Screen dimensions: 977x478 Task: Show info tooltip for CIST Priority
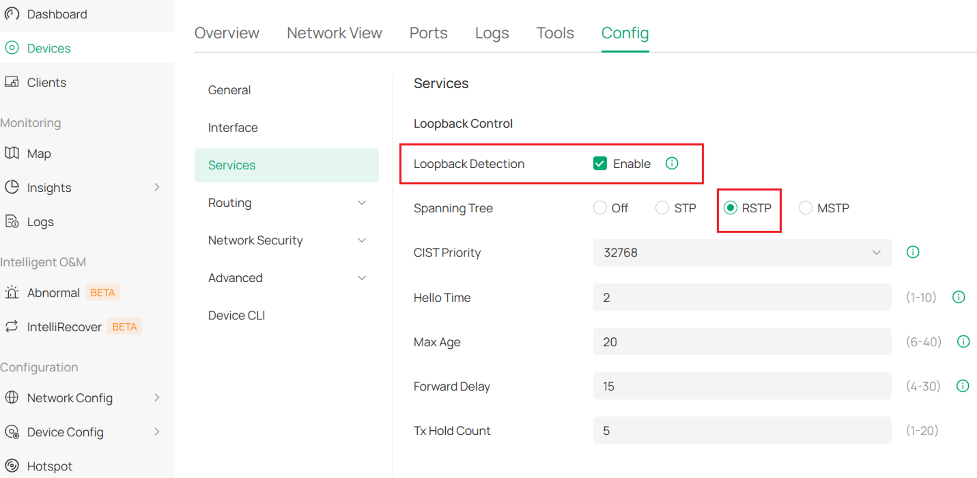click(913, 252)
